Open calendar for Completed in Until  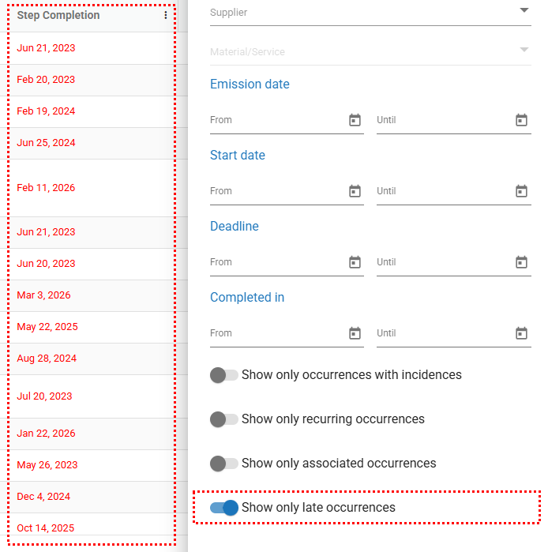pos(521,333)
